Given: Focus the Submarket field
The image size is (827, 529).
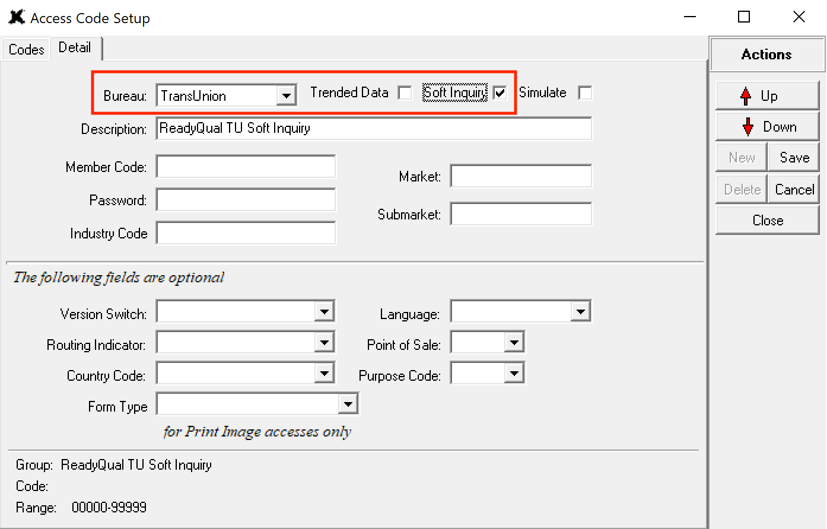Looking at the screenshot, I should click(521, 214).
